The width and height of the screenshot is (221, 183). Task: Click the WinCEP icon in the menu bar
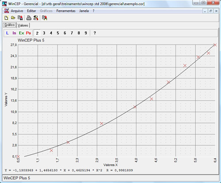click(7, 11)
